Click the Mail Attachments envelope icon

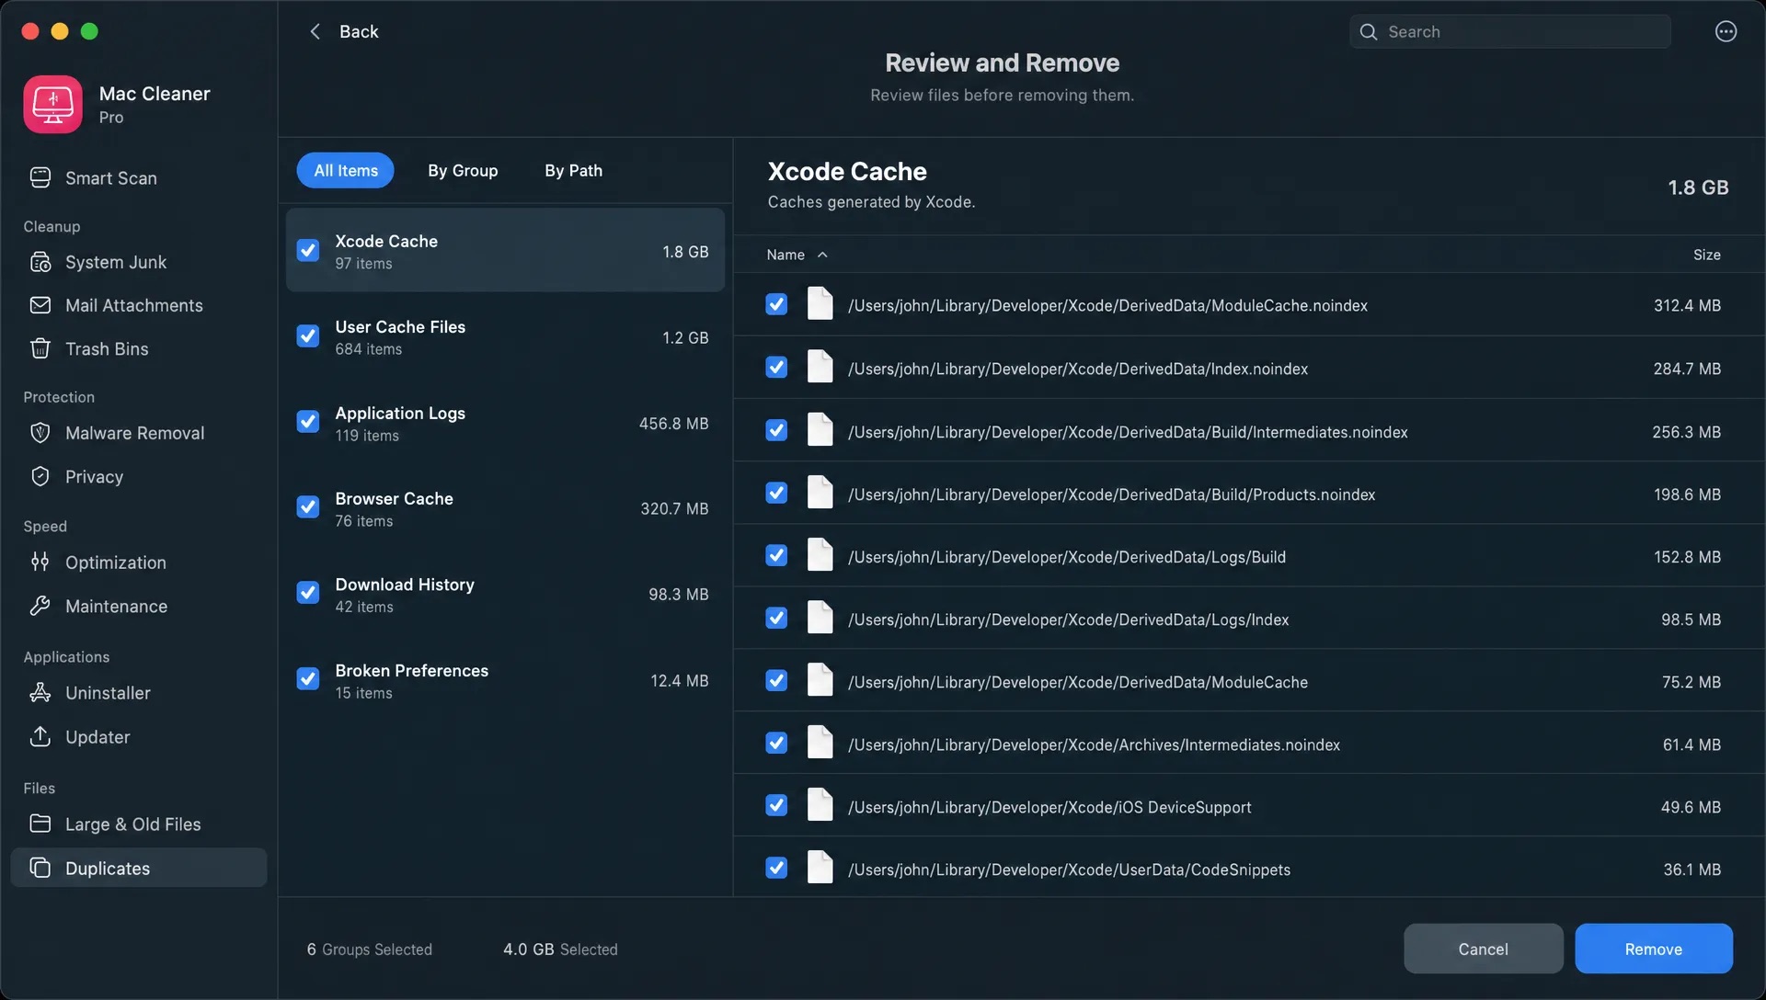tap(40, 305)
